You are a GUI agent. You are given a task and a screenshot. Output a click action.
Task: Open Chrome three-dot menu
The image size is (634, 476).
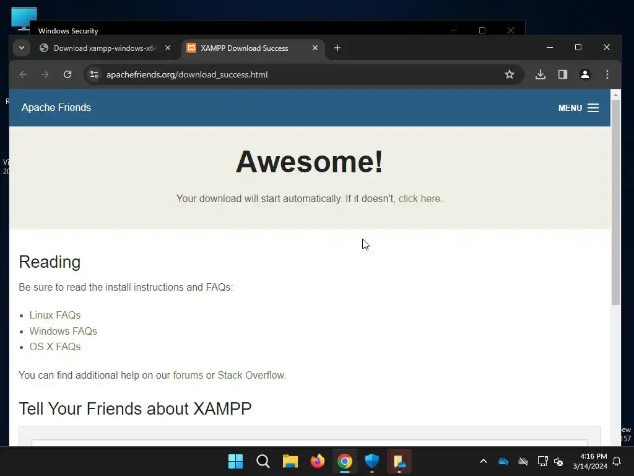click(607, 74)
